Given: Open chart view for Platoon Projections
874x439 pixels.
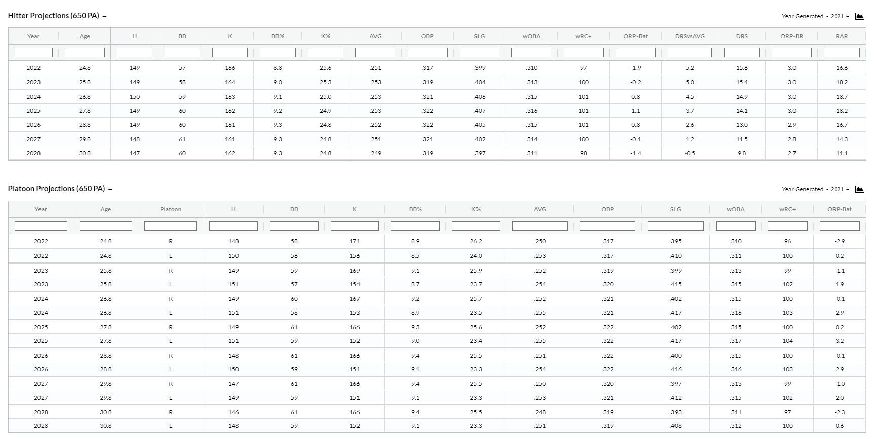Looking at the screenshot, I should [859, 189].
